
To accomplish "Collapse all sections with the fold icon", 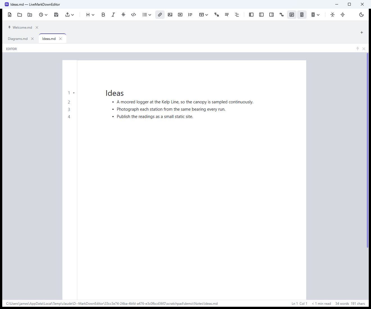I will 332,15.
